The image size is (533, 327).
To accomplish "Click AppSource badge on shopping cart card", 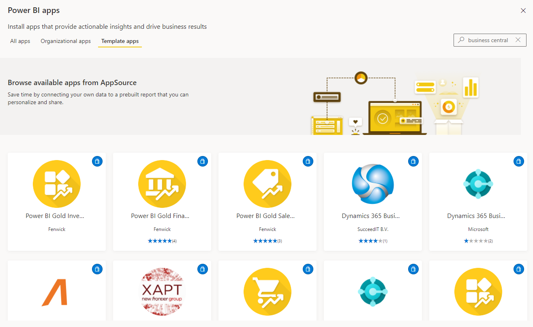I will (x=308, y=269).
